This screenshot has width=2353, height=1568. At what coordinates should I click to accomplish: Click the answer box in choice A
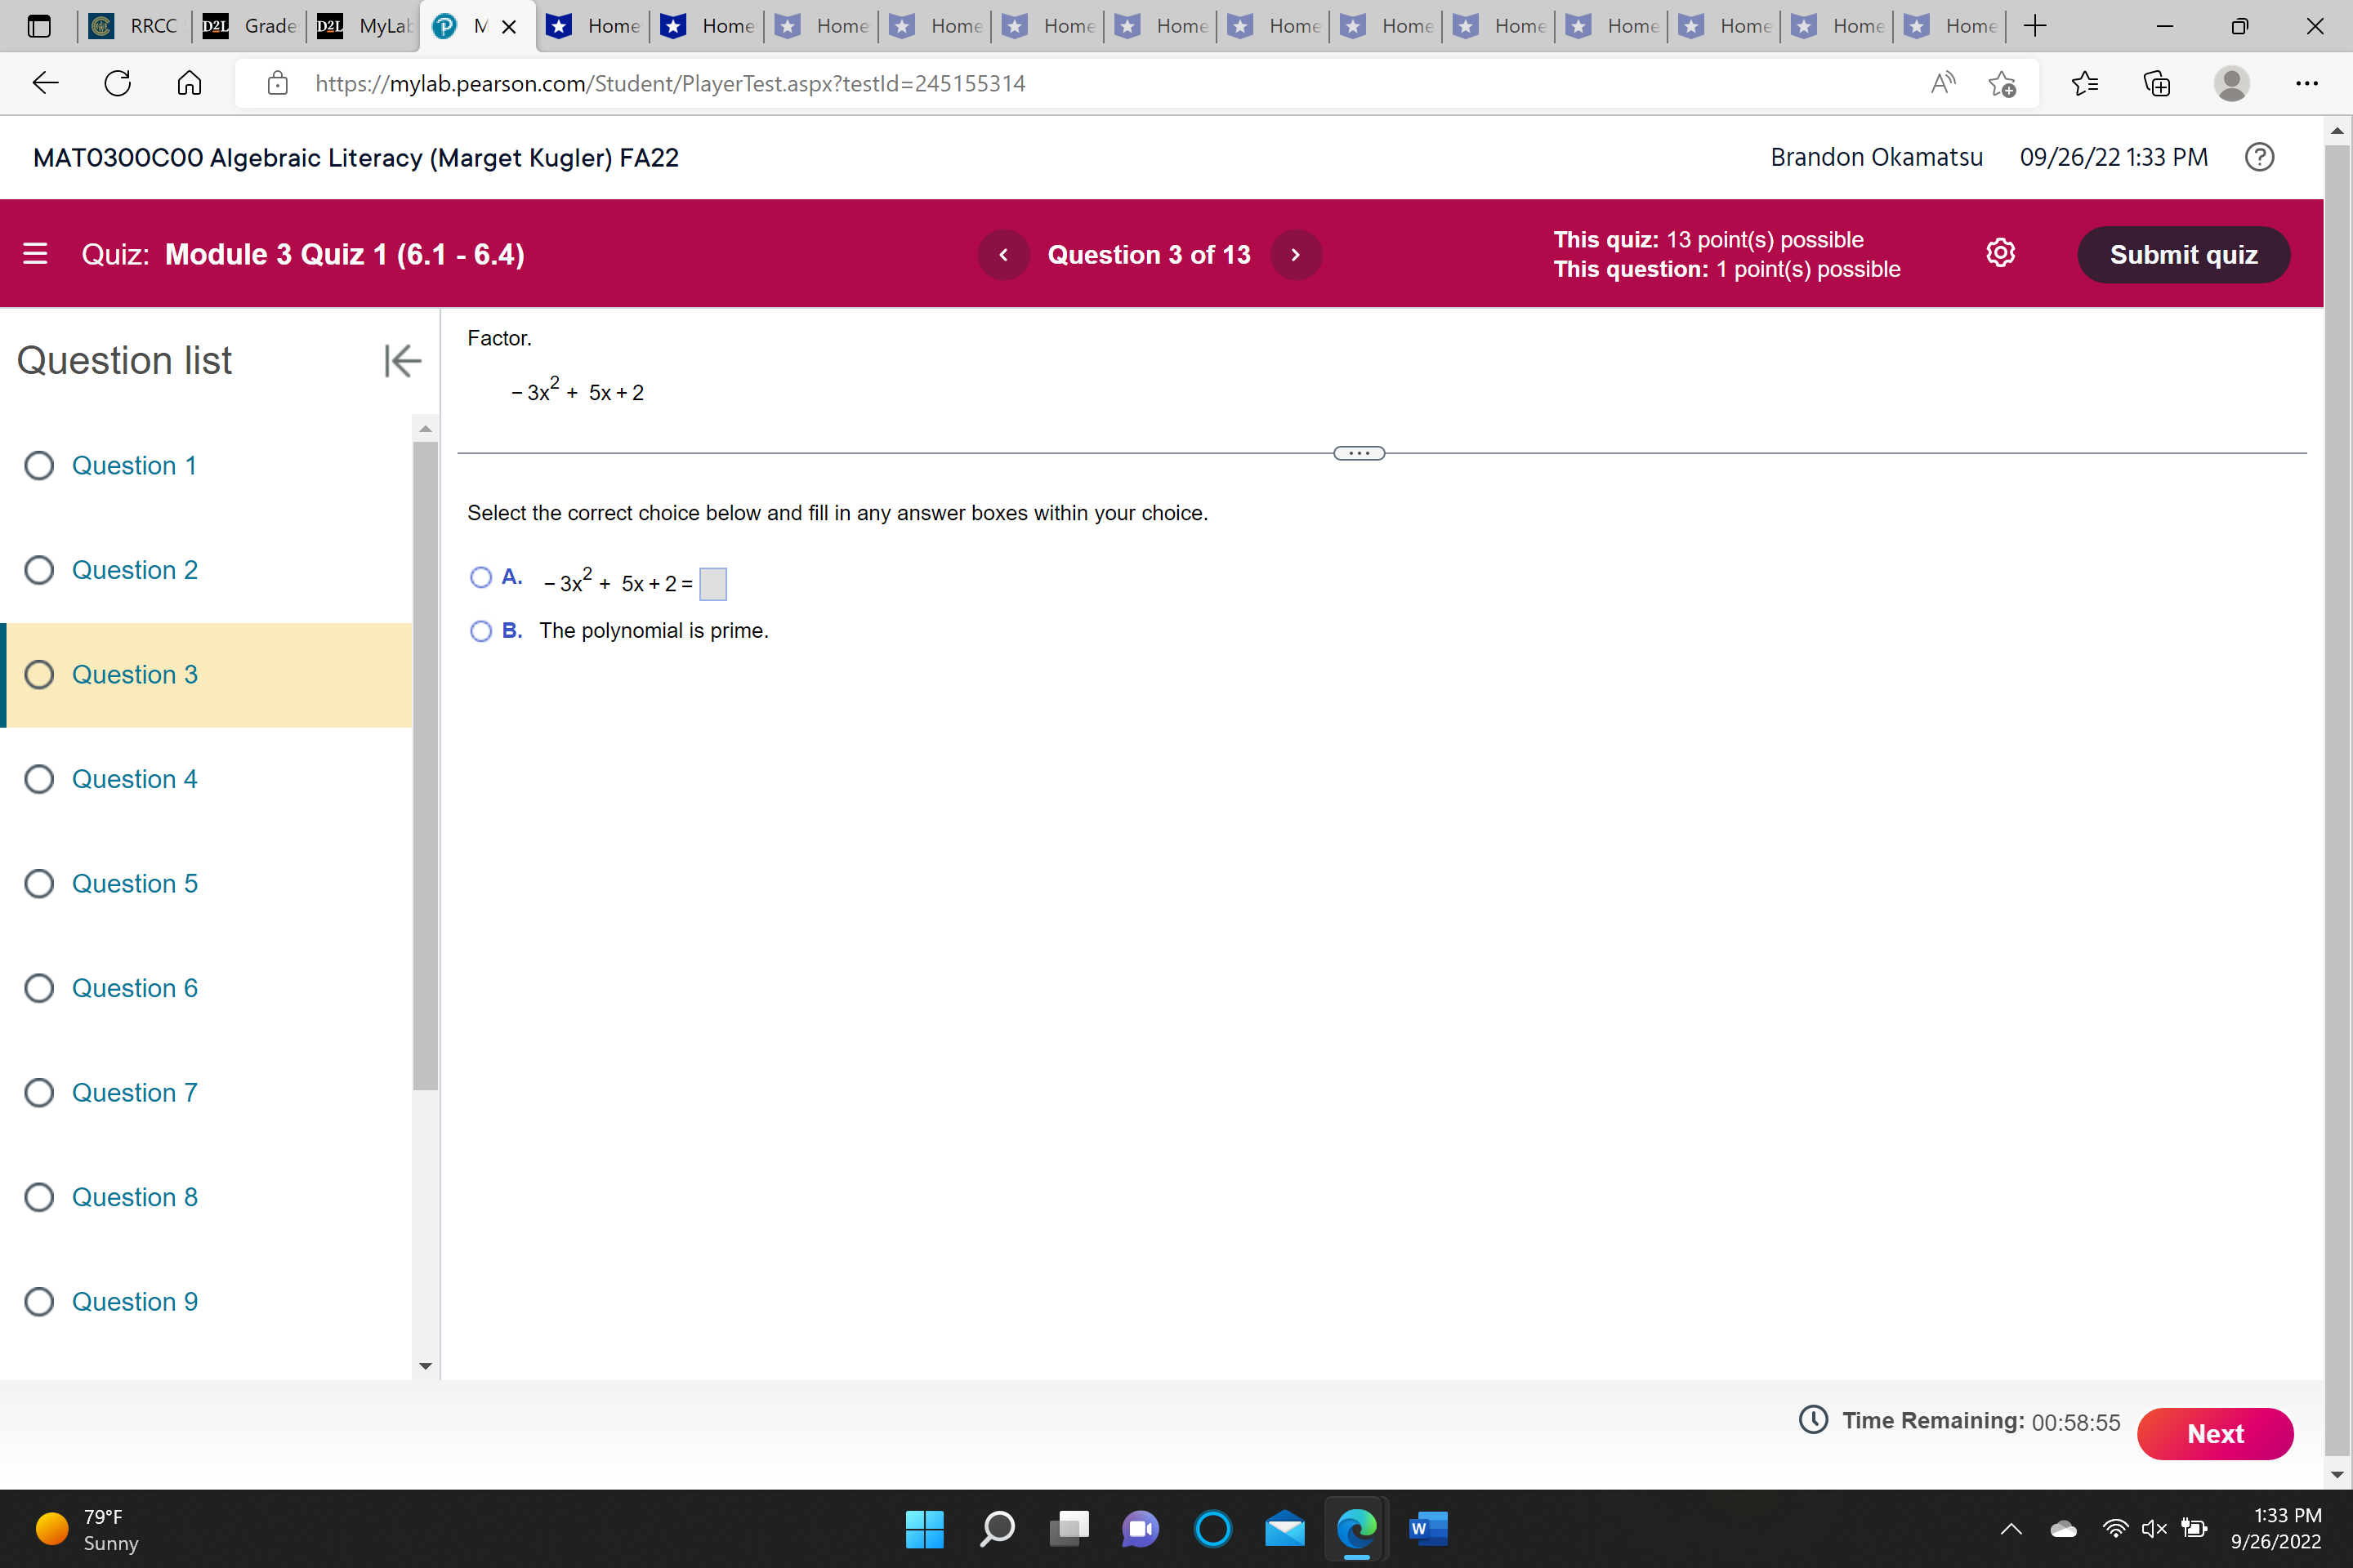[712, 583]
